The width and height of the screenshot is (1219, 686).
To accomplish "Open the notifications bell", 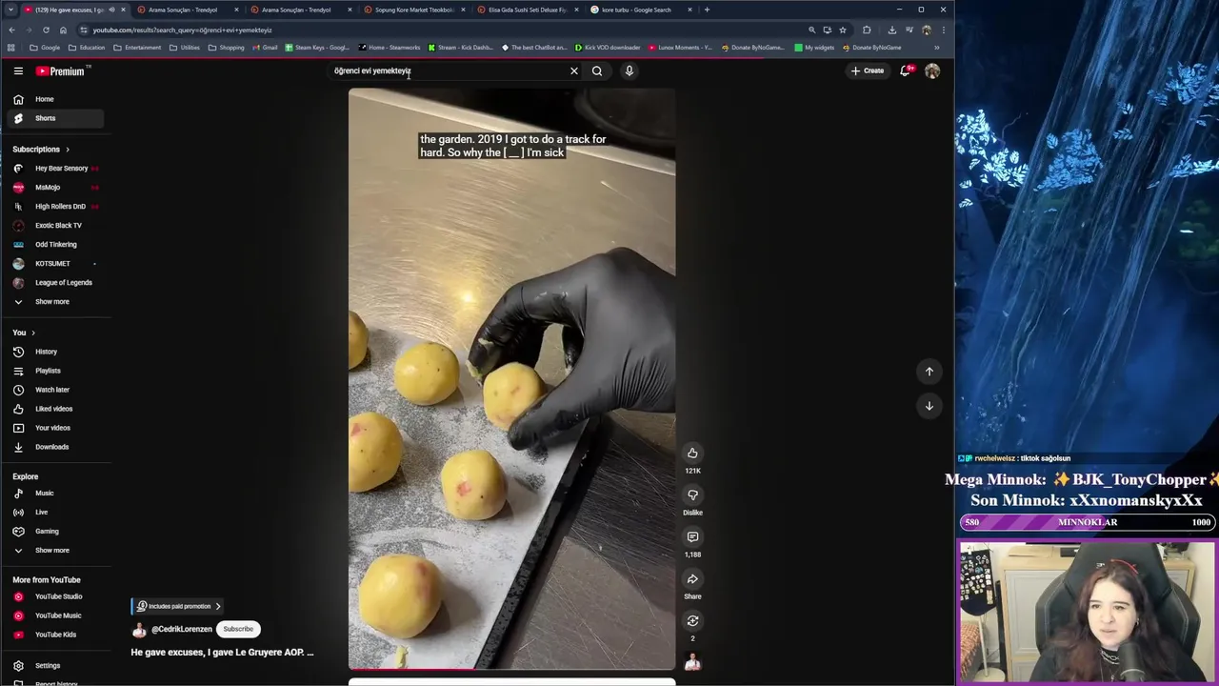I will (905, 71).
